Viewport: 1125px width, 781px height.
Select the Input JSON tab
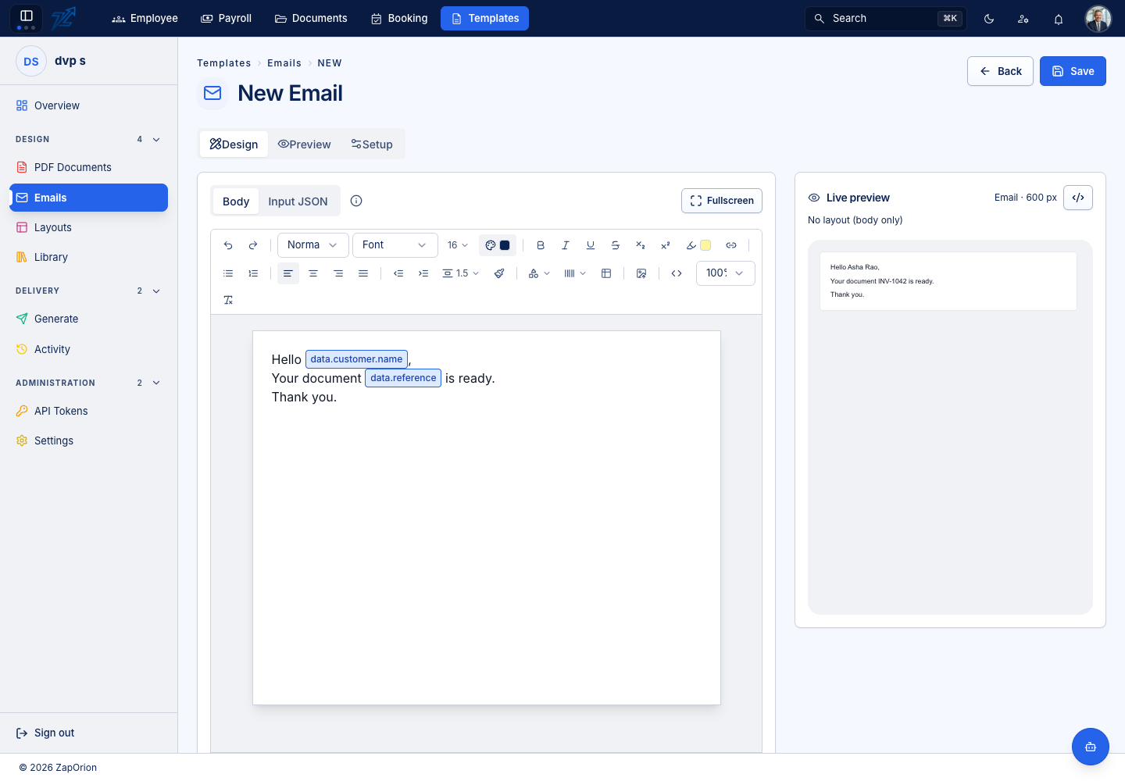click(x=298, y=201)
